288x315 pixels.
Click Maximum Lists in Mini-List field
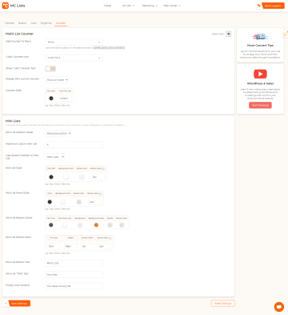click(74, 145)
